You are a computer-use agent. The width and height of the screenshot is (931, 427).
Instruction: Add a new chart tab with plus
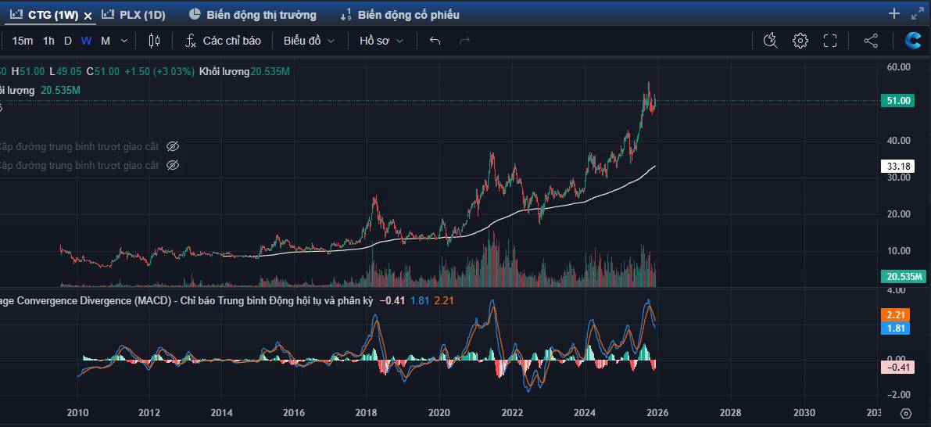click(x=894, y=13)
